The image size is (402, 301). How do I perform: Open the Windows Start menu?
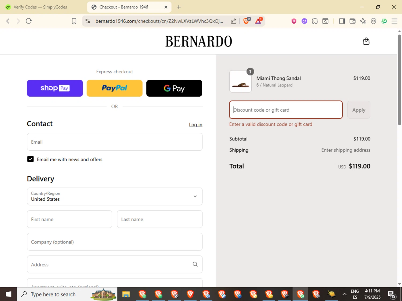tap(8, 294)
